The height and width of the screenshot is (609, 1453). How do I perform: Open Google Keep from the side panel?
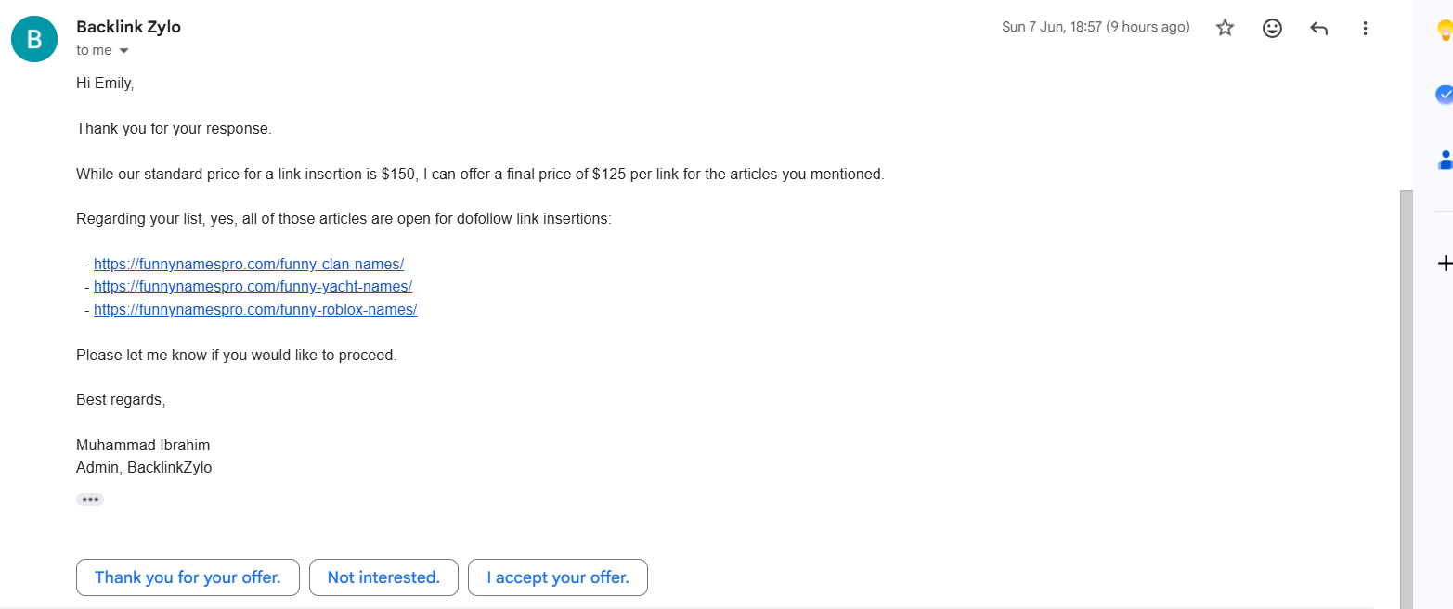pos(1445,32)
